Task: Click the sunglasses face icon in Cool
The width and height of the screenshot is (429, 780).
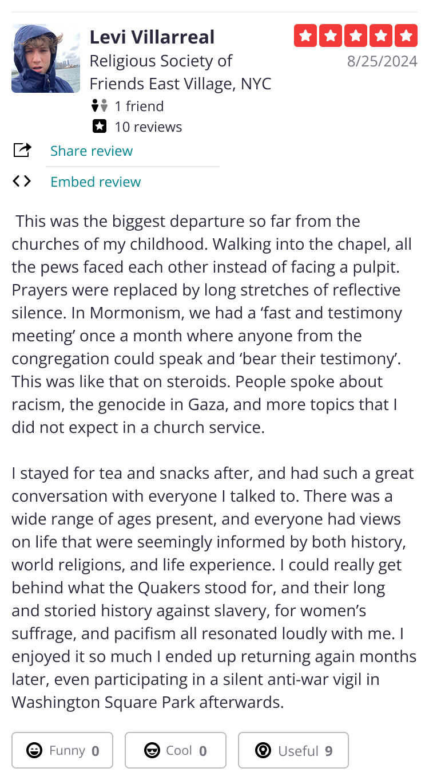Action: [x=152, y=750]
